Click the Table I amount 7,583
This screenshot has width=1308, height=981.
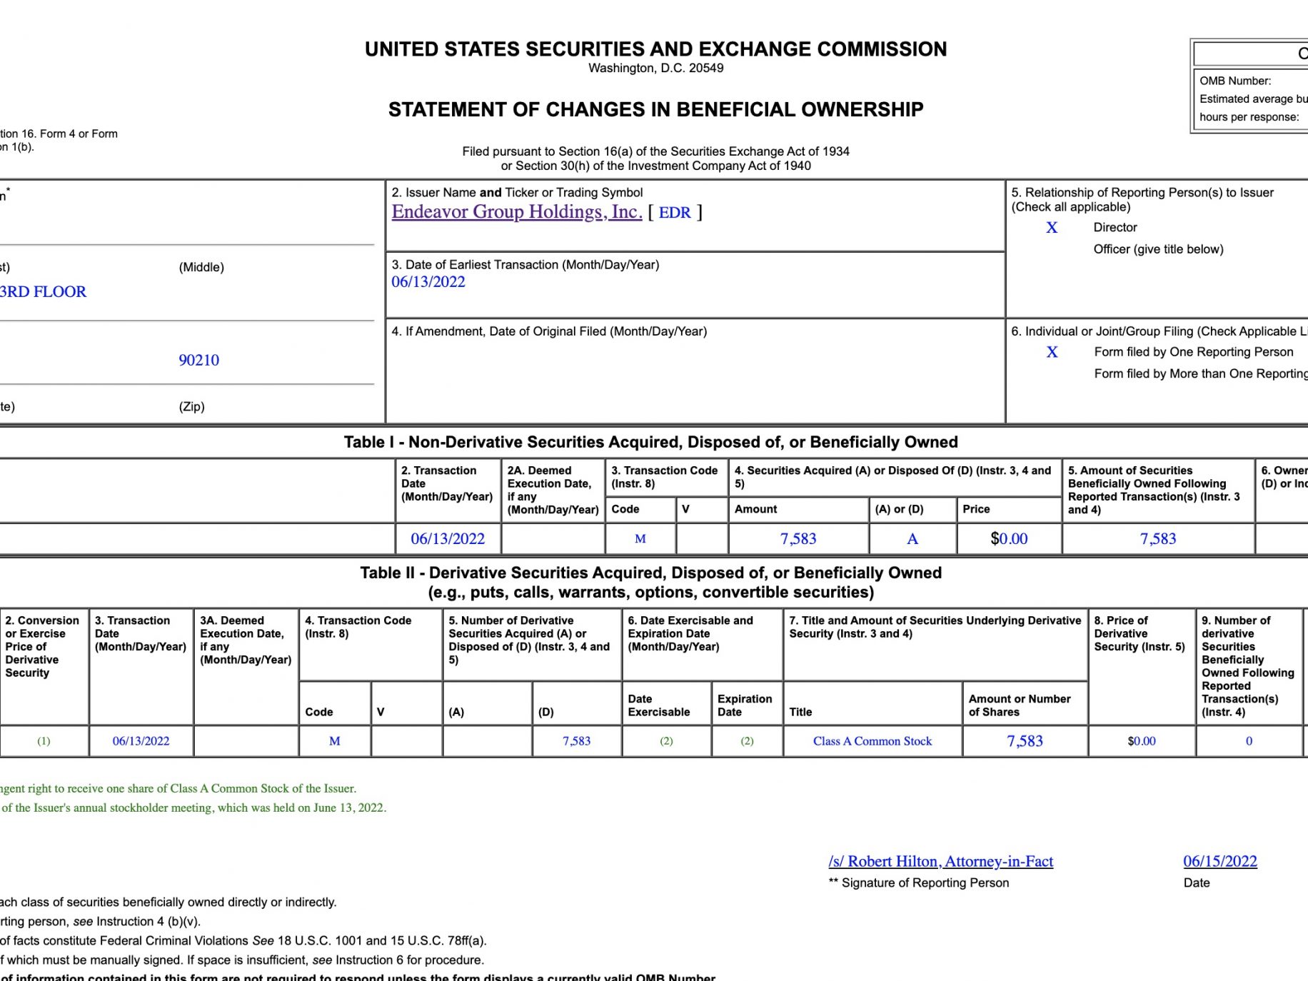(x=798, y=539)
